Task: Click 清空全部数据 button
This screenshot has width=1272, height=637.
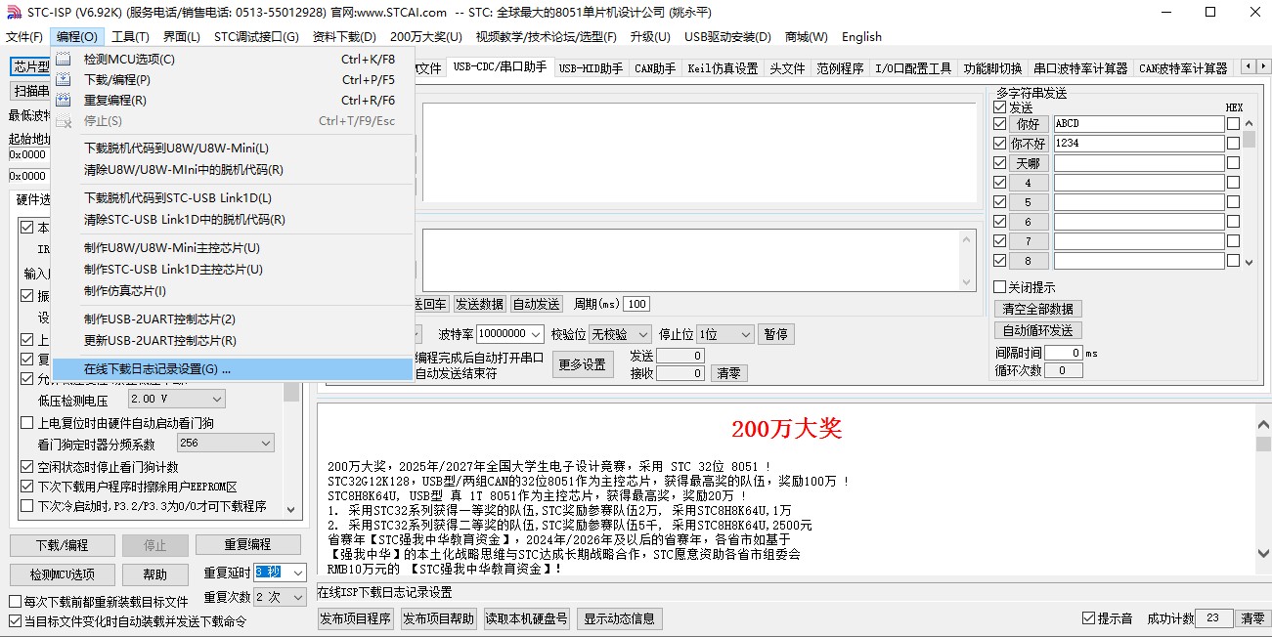Action: [1037, 308]
